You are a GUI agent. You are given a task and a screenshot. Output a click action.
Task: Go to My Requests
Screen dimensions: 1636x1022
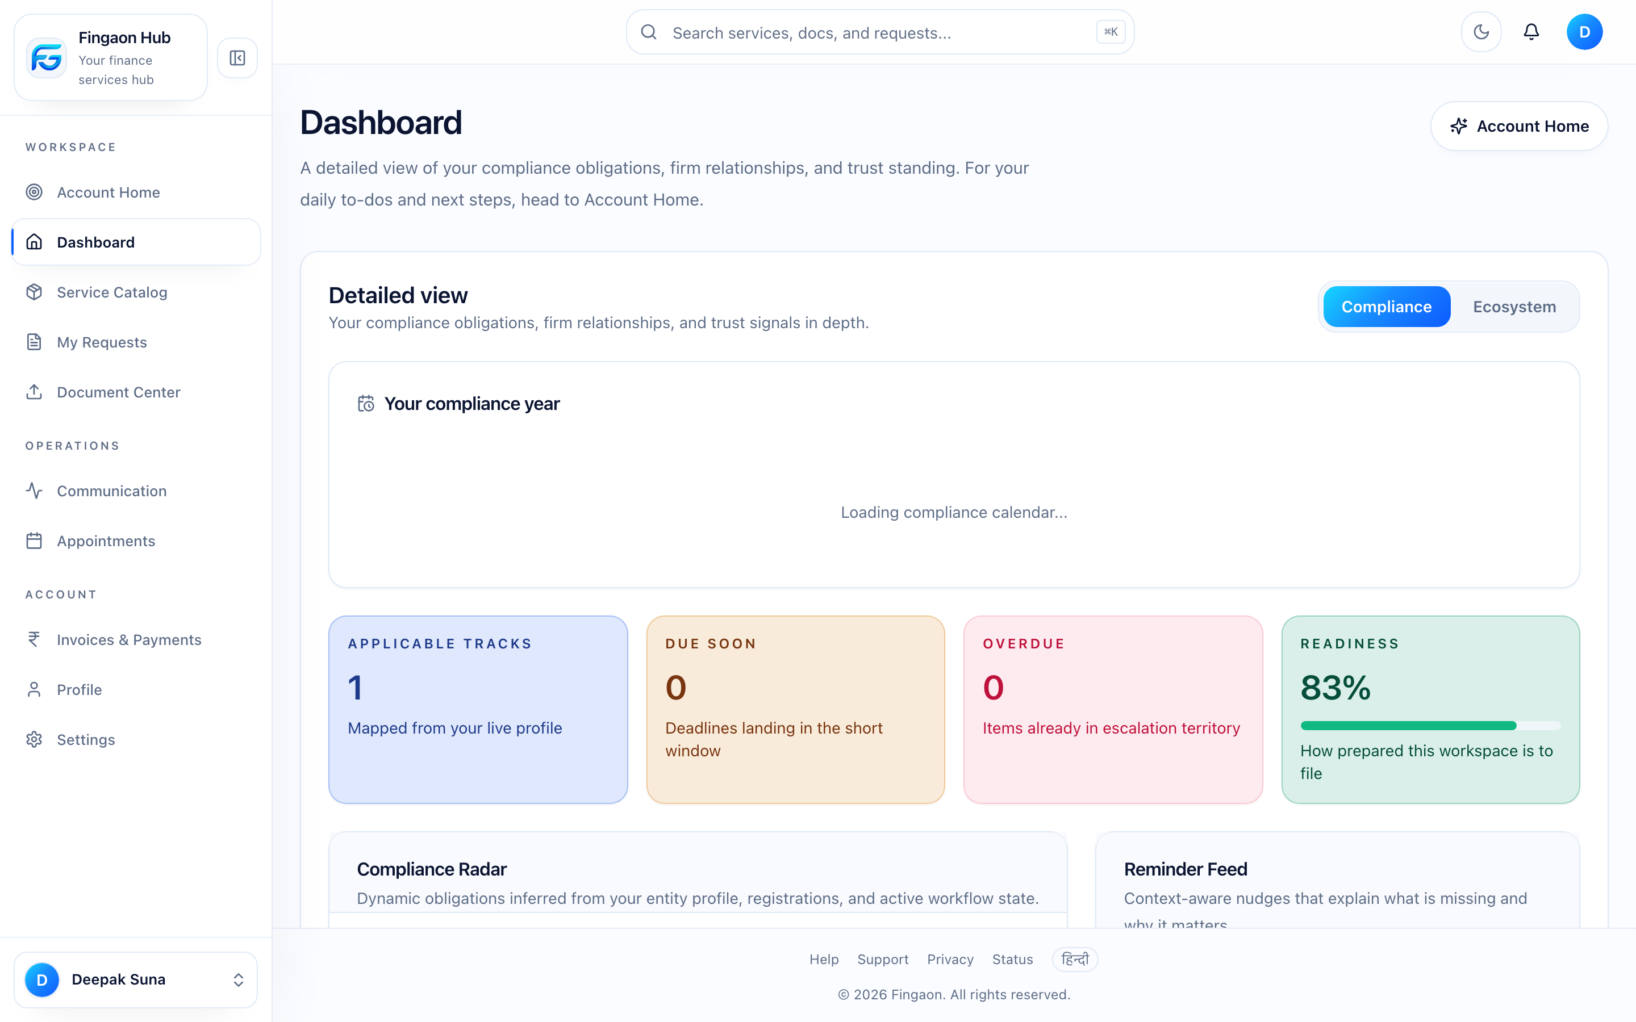pos(136,342)
